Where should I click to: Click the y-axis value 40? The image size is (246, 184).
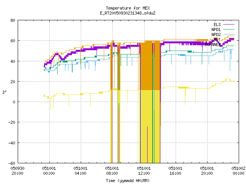13,61
